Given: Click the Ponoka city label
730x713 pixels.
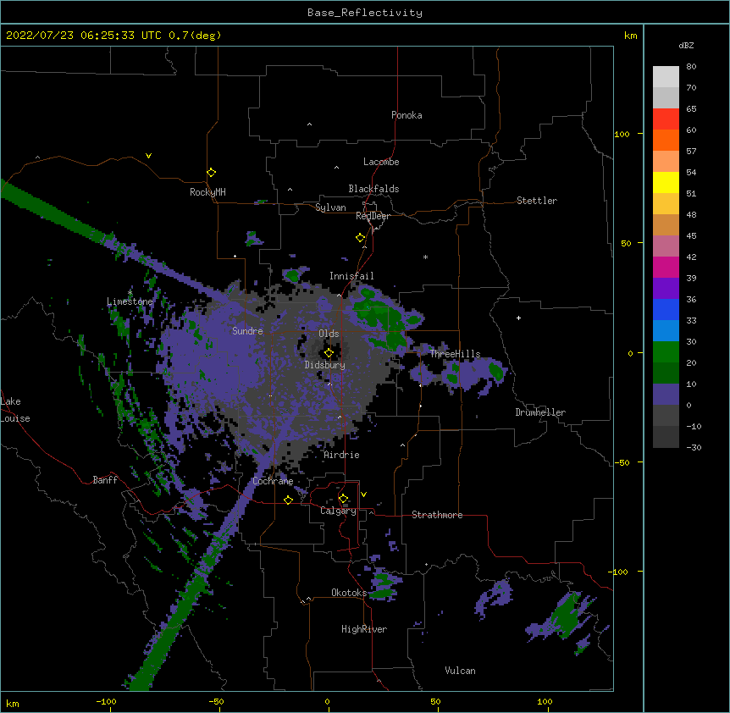Looking at the screenshot, I should (x=406, y=115).
